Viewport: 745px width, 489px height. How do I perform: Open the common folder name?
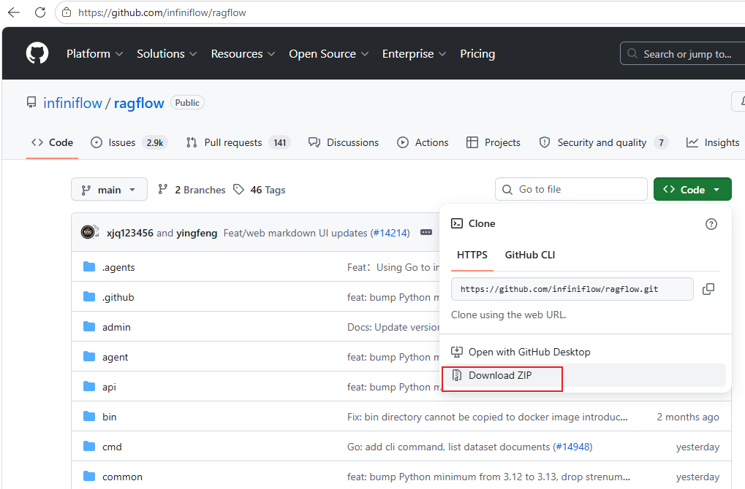122,477
